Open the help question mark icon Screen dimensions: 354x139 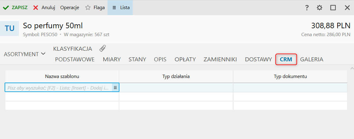(x=307, y=8)
